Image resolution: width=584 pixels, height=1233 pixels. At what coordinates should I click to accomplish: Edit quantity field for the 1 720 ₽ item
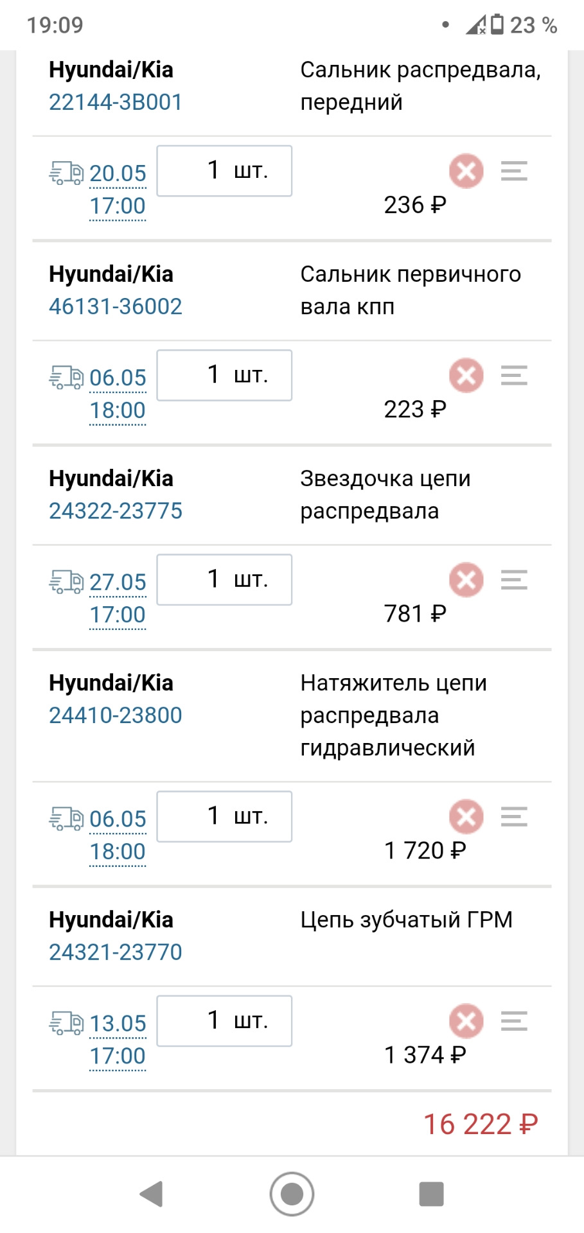click(224, 816)
